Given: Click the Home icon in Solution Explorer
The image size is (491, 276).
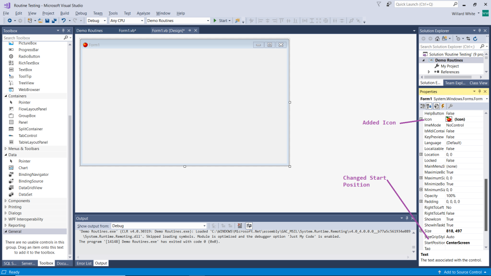Looking at the screenshot, I should tap(437, 38).
